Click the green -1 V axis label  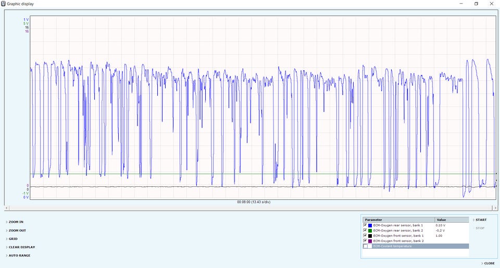tap(26, 194)
